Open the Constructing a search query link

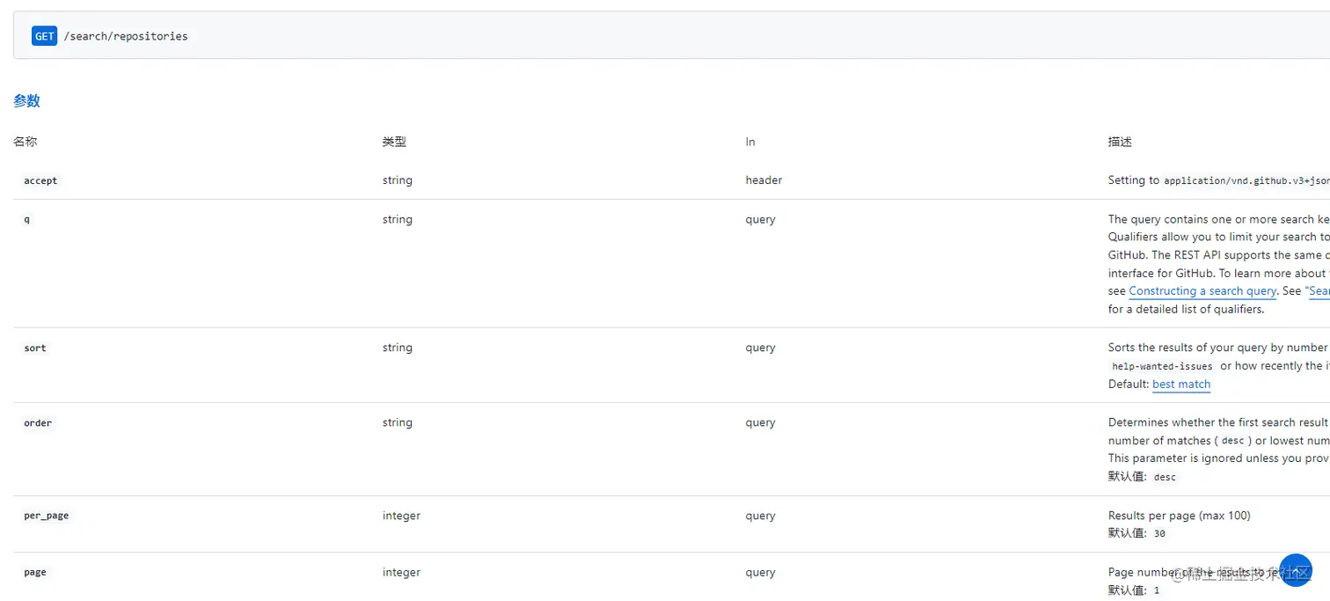1202,290
